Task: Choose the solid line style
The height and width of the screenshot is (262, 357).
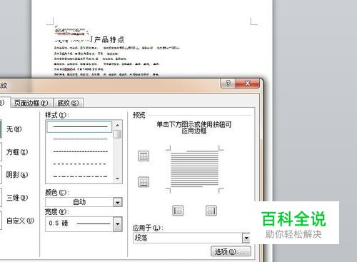Action: tap(79, 127)
